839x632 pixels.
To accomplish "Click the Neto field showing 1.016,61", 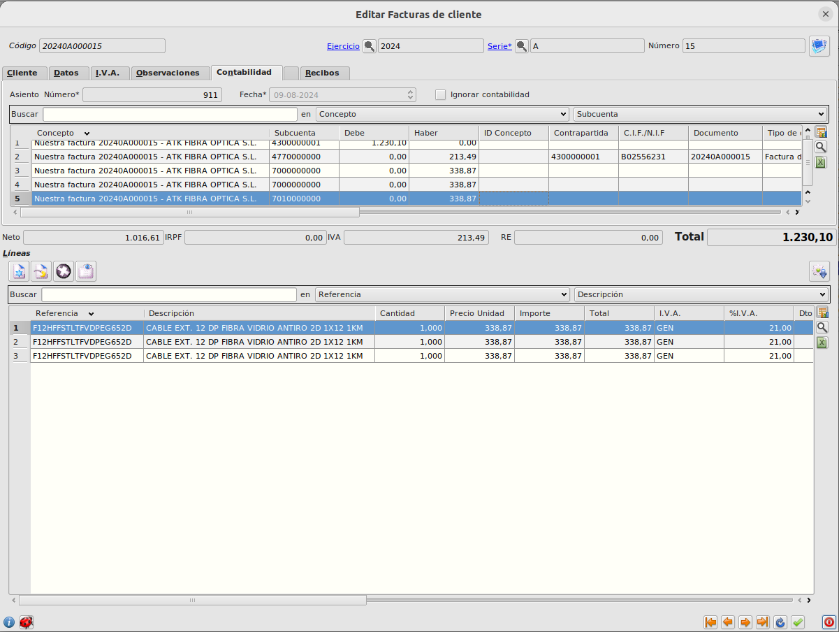I will 93,238.
